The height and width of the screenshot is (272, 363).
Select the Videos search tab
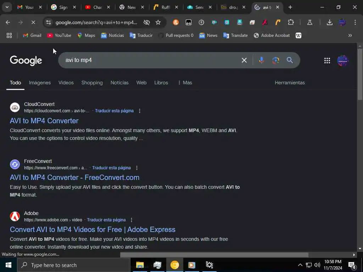tap(66, 83)
